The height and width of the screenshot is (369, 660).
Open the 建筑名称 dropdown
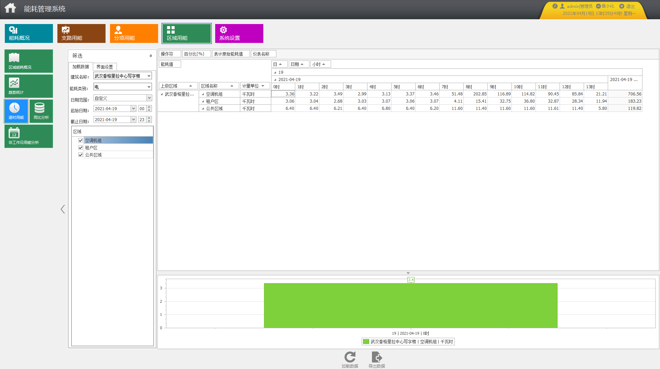coord(149,76)
